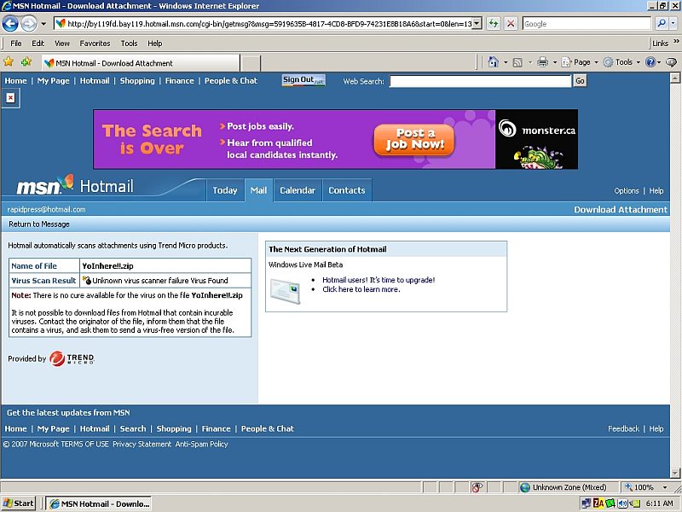Viewport: 682px width, 512px height.
Task: Click the search magnifier icon
Action: [x=661, y=24]
